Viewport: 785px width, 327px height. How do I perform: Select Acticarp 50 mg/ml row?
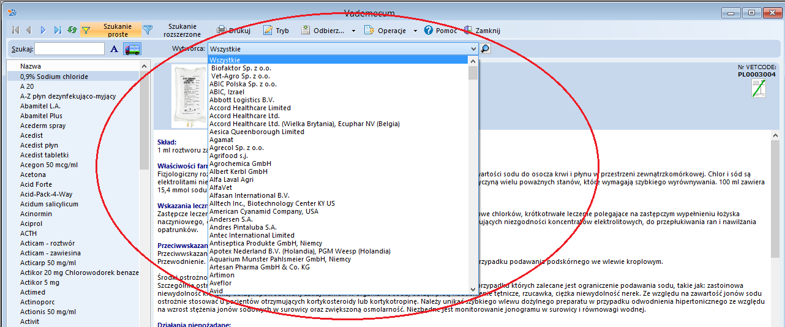(x=73, y=263)
